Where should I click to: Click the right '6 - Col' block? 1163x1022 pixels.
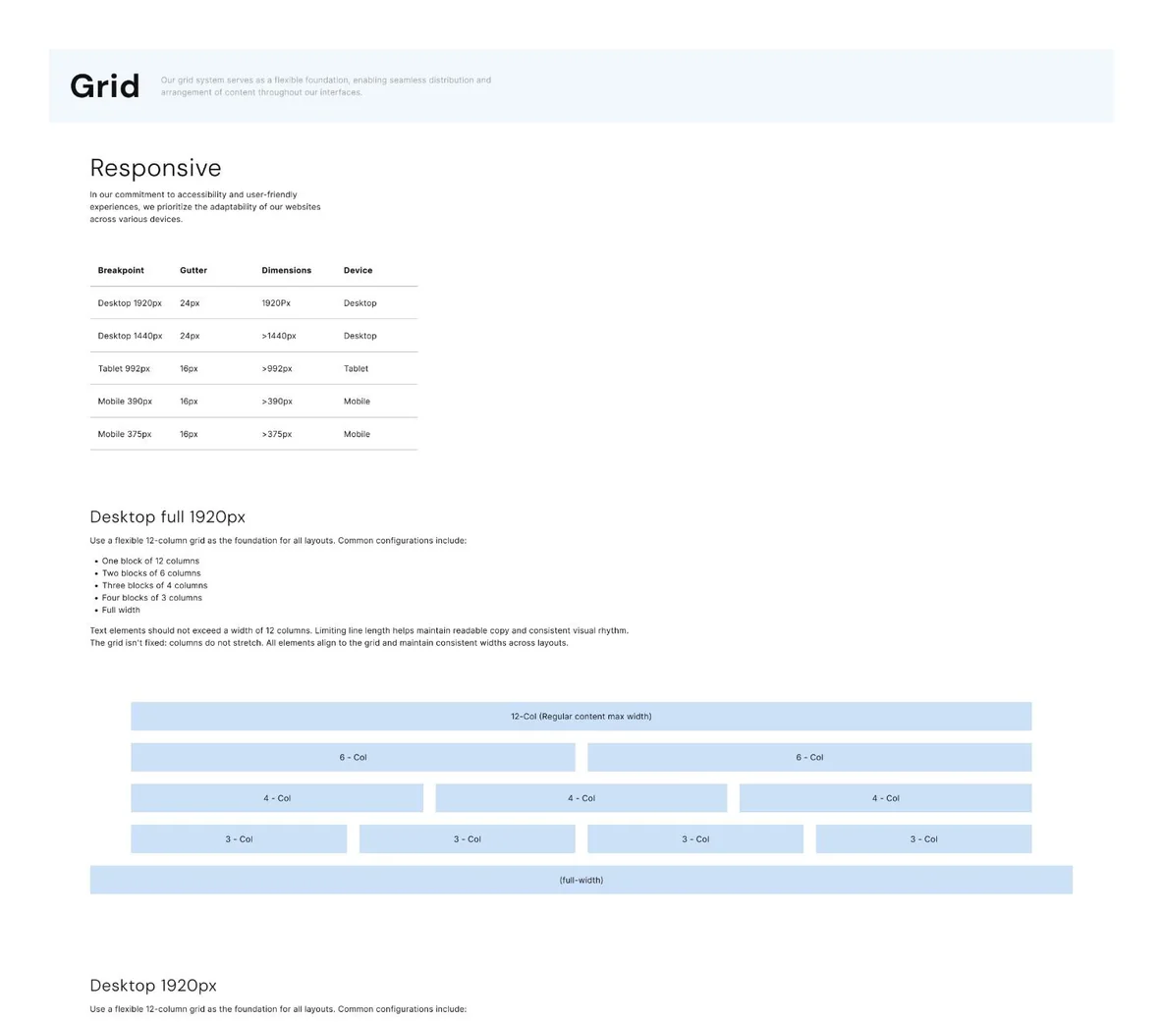pyautogui.click(x=810, y=758)
